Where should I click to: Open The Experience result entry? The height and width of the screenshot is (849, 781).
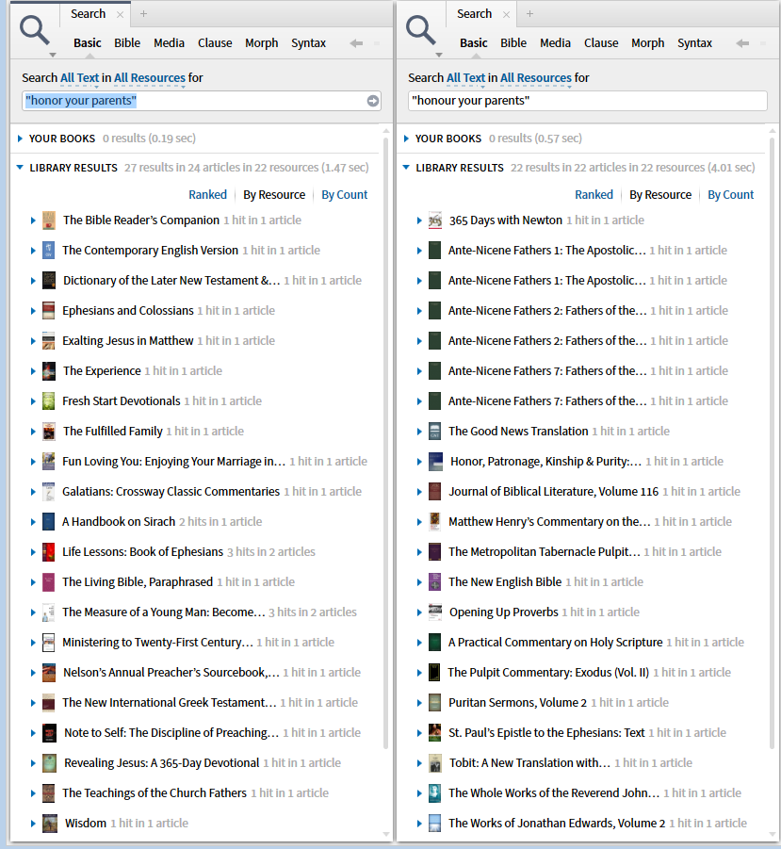coord(102,371)
